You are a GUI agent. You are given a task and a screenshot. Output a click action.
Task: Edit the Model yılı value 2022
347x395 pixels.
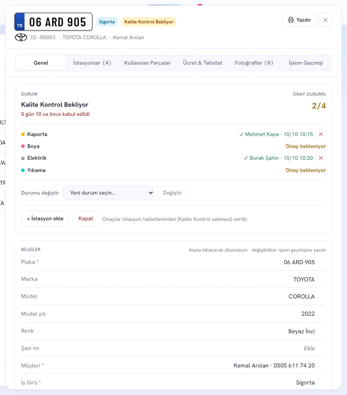308,314
